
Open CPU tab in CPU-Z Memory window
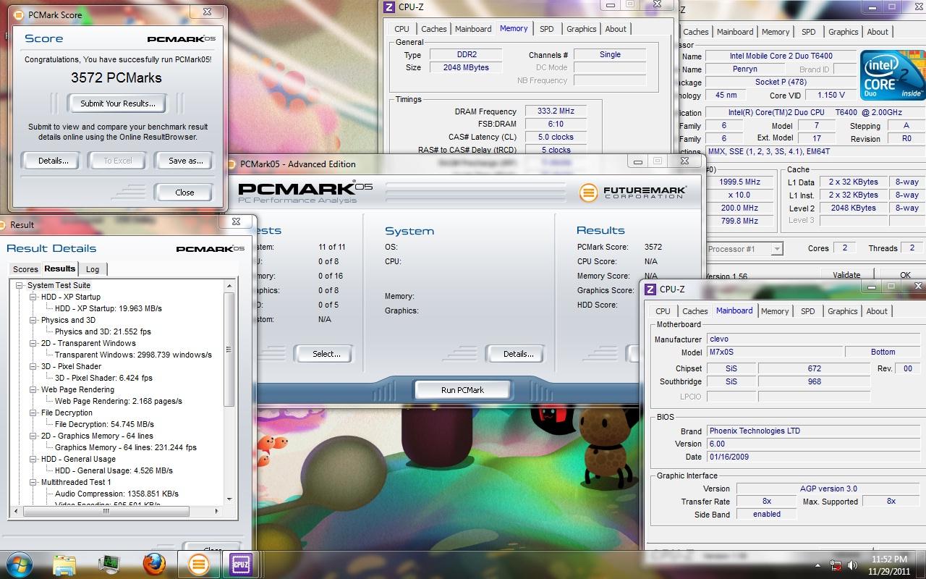(402, 29)
